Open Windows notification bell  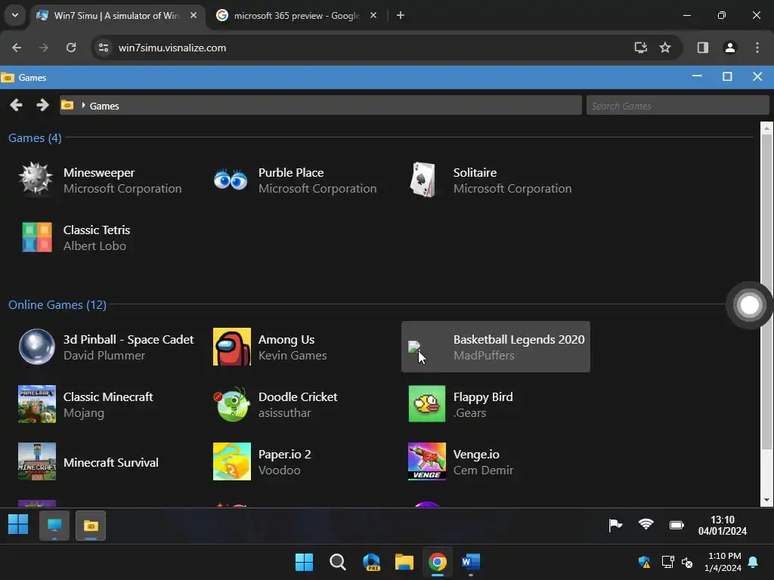753,562
